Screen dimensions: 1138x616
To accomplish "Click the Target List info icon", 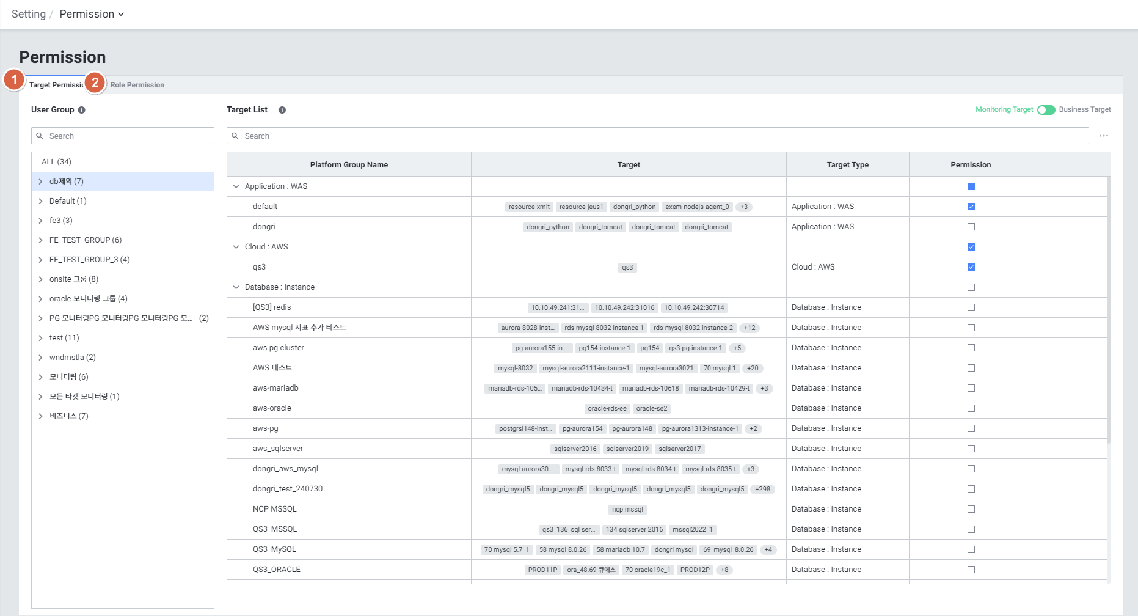I will 282,110.
